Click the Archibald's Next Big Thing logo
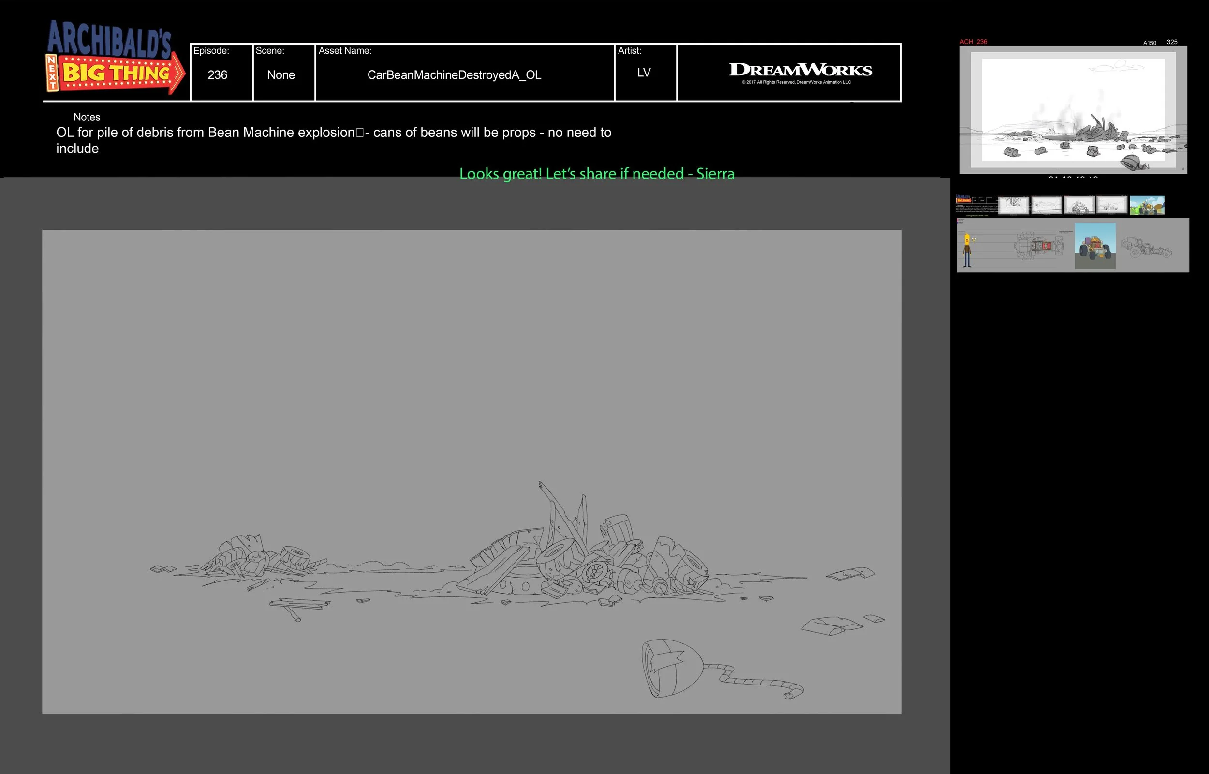The width and height of the screenshot is (1209, 774). tap(116, 58)
